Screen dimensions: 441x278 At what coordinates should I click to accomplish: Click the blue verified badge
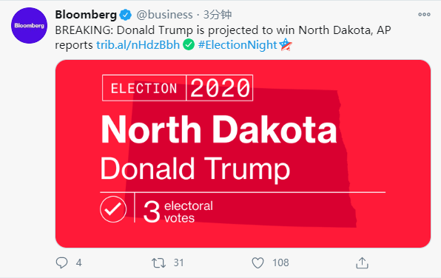click(126, 15)
